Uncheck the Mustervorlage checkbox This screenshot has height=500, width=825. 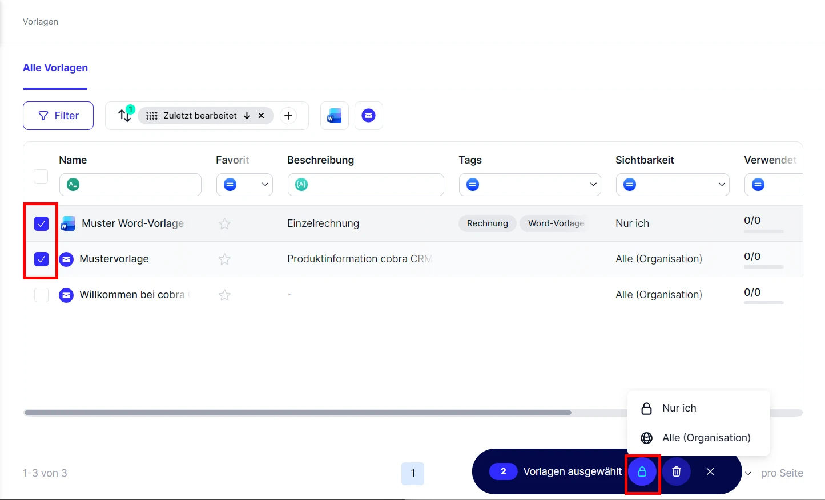click(x=41, y=259)
